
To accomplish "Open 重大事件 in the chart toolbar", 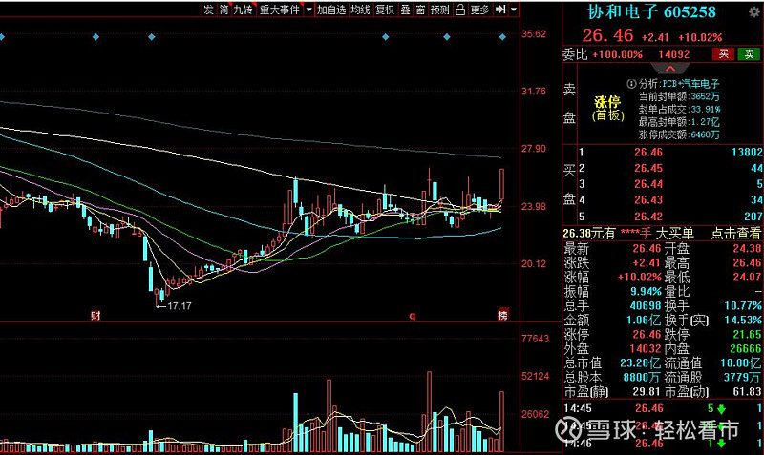I will click(279, 10).
